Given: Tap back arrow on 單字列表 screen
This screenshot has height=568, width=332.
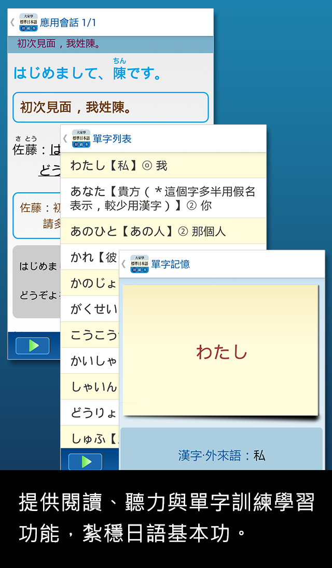Looking at the screenshot, I should click(x=65, y=139).
